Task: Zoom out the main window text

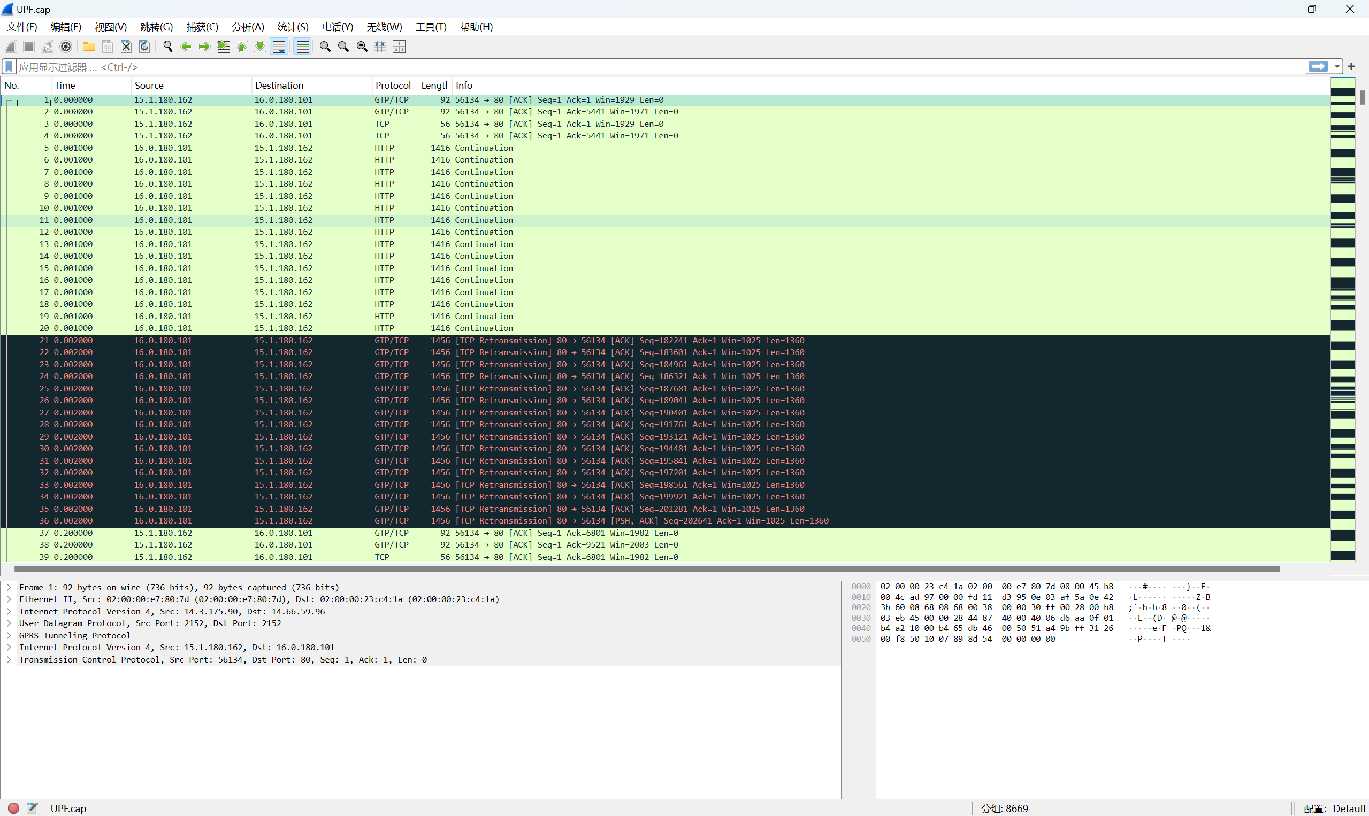Action: click(344, 47)
